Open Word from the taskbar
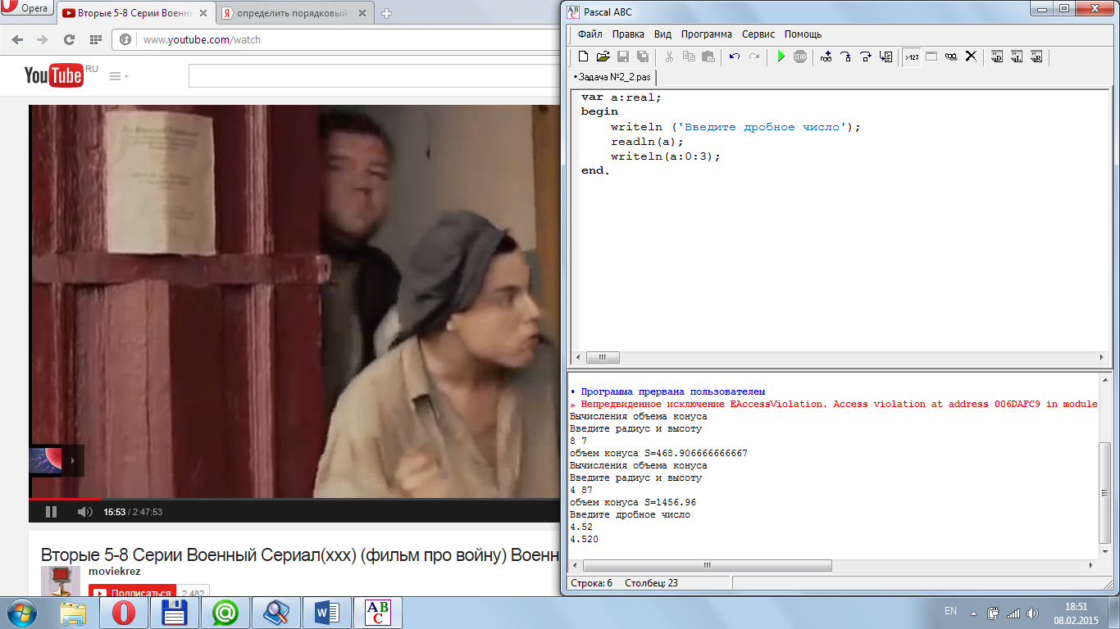Screen dimensions: 1120x629 (x=327, y=612)
